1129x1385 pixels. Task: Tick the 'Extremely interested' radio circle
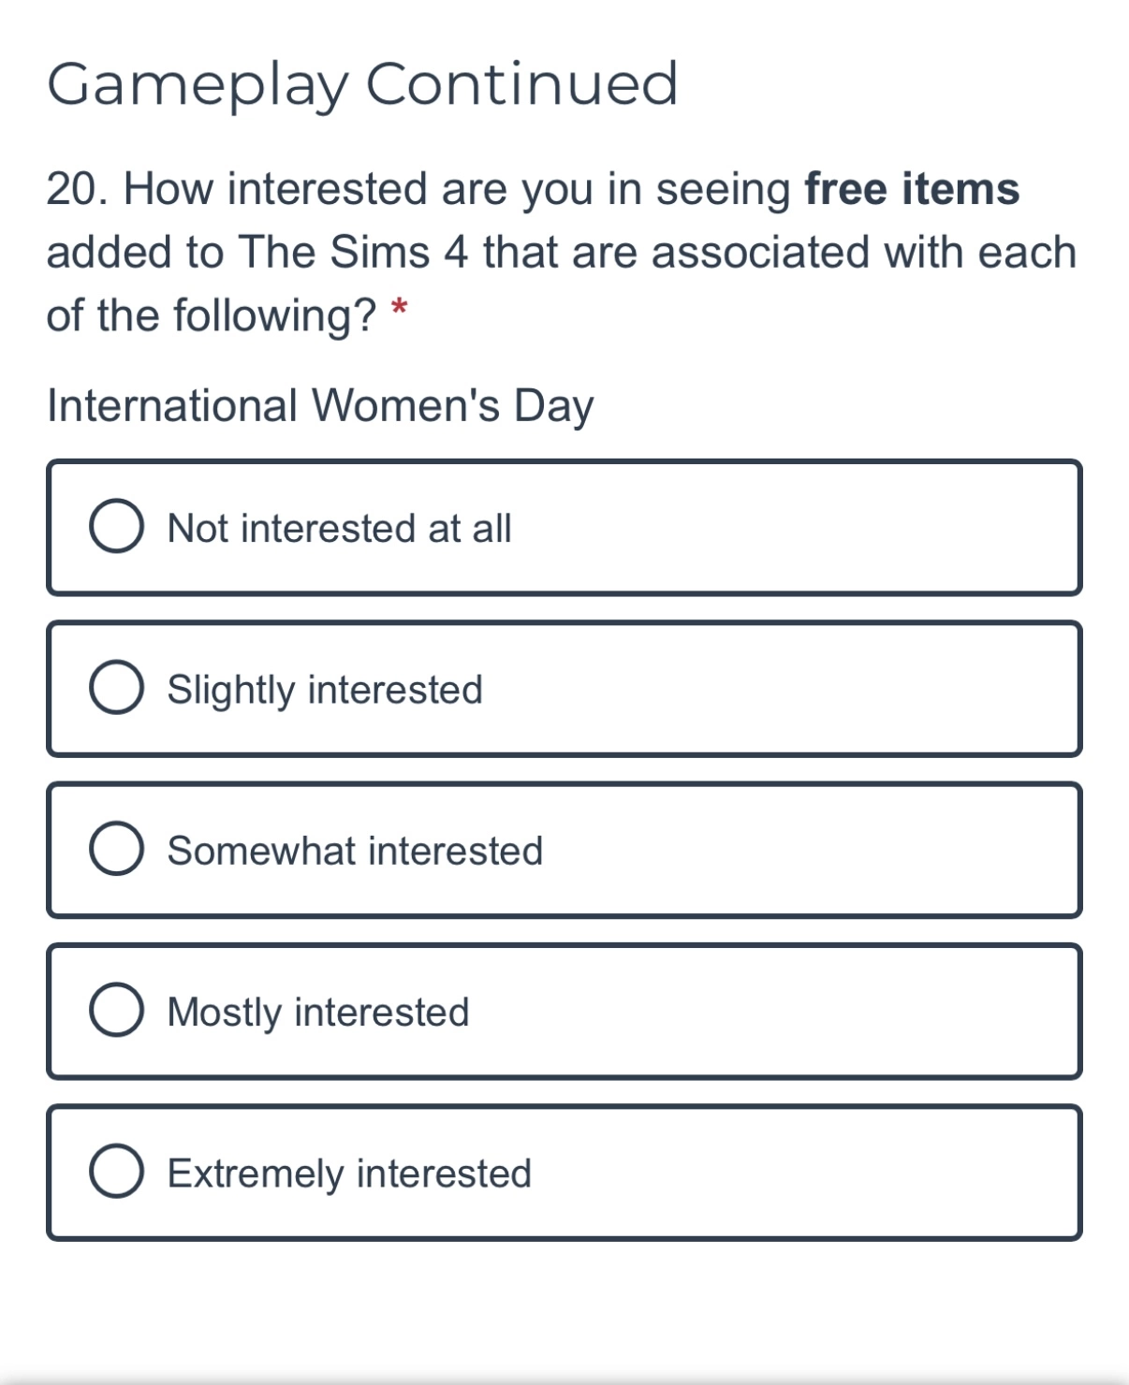[116, 1172]
